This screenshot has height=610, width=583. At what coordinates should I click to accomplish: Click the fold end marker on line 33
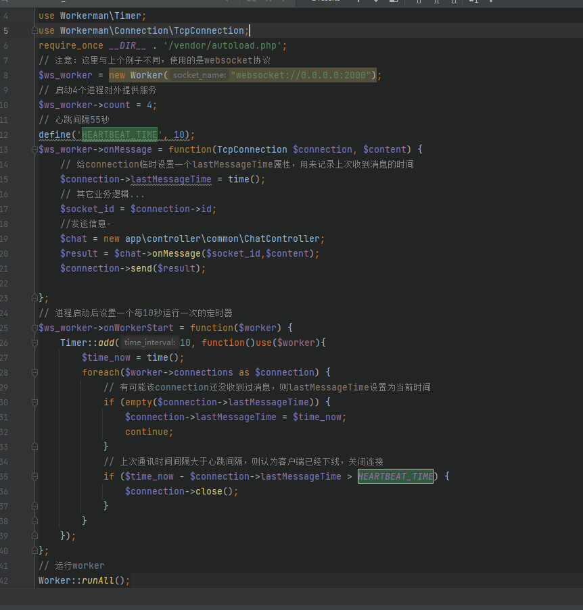pos(34,447)
